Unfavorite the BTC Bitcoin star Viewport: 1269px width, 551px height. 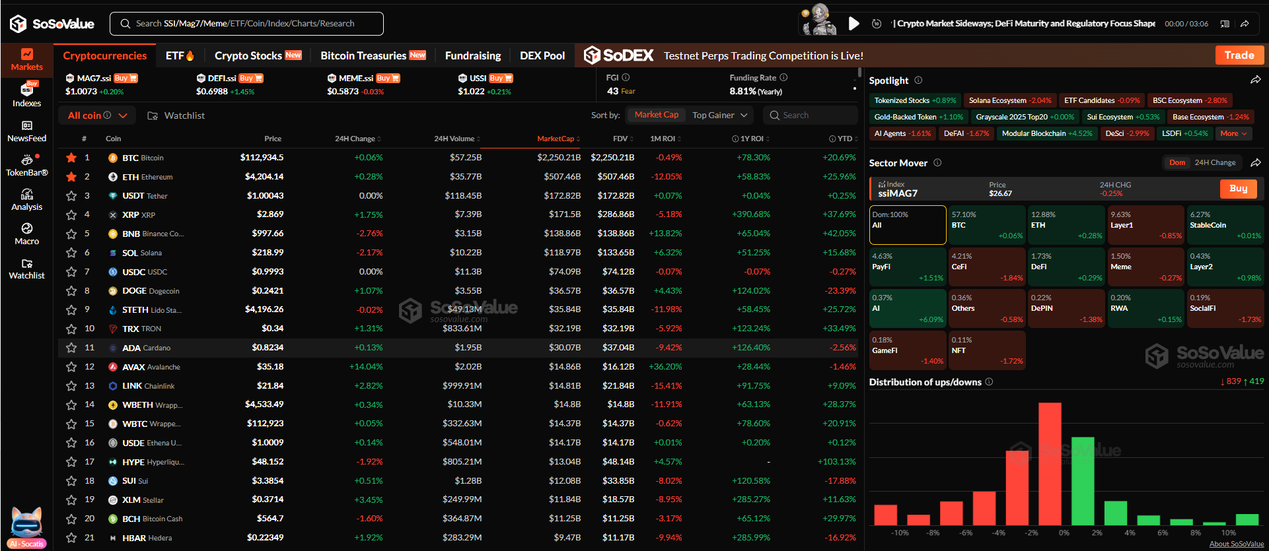click(71, 158)
